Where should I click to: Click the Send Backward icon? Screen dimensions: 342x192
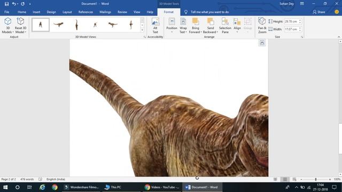click(211, 21)
